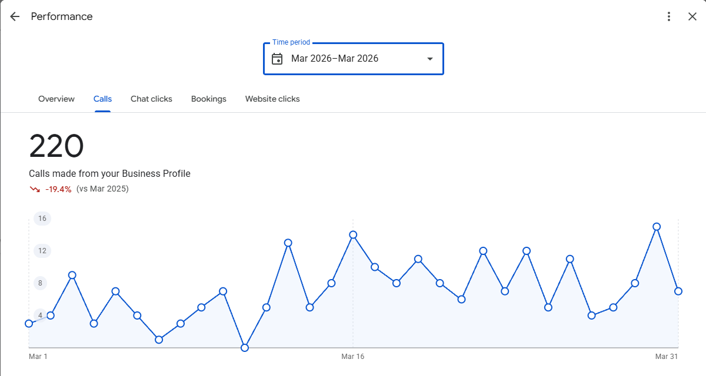The width and height of the screenshot is (706, 376).
Task: Click "Calls made from your Business Profile" text
Action: pos(109,173)
